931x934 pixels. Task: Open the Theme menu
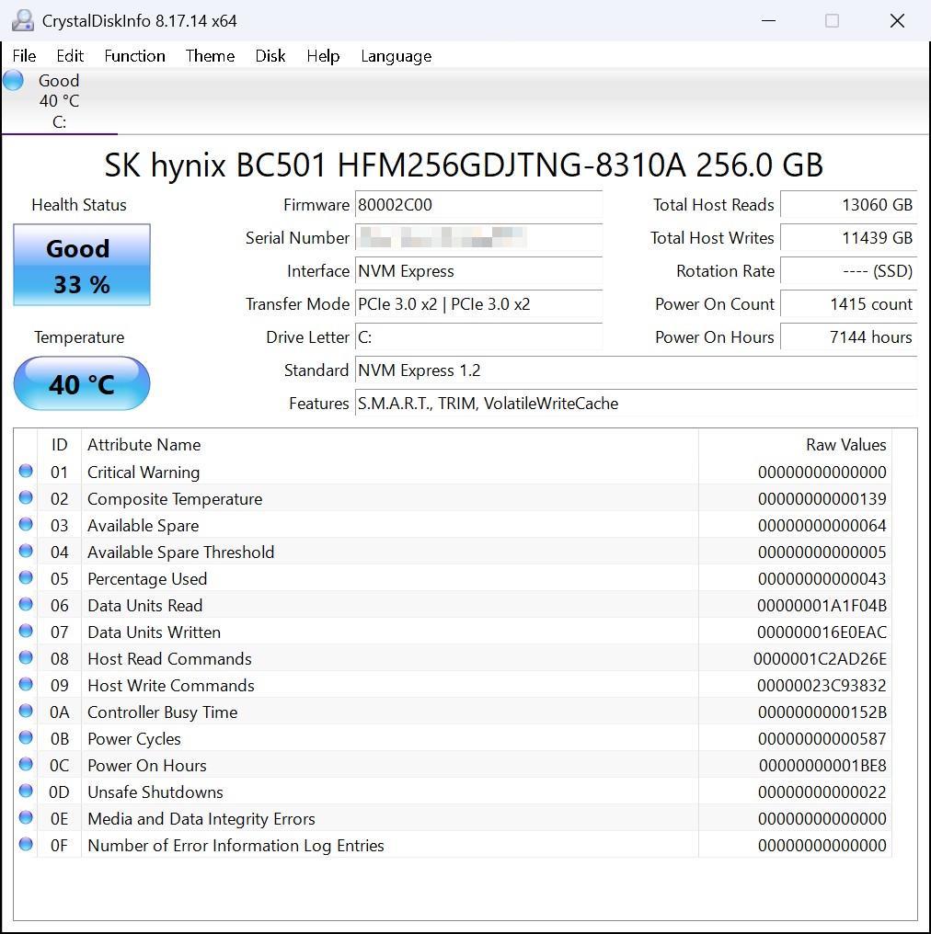tap(210, 56)
